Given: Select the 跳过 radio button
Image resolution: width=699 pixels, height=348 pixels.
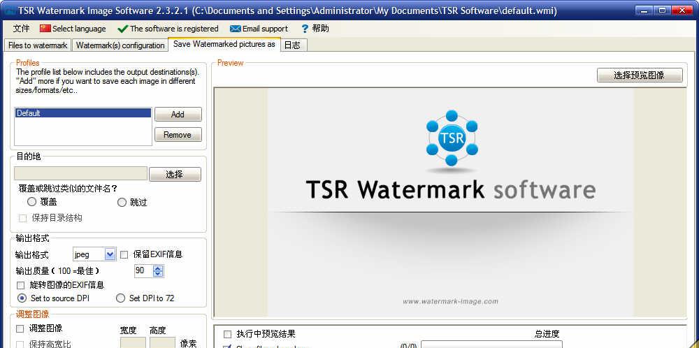Looking at the screenshot, I should 122,202.
